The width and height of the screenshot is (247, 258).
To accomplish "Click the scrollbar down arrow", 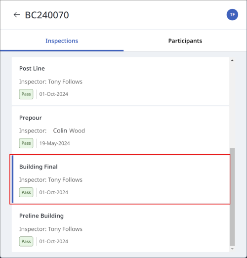I will (232, 249).
